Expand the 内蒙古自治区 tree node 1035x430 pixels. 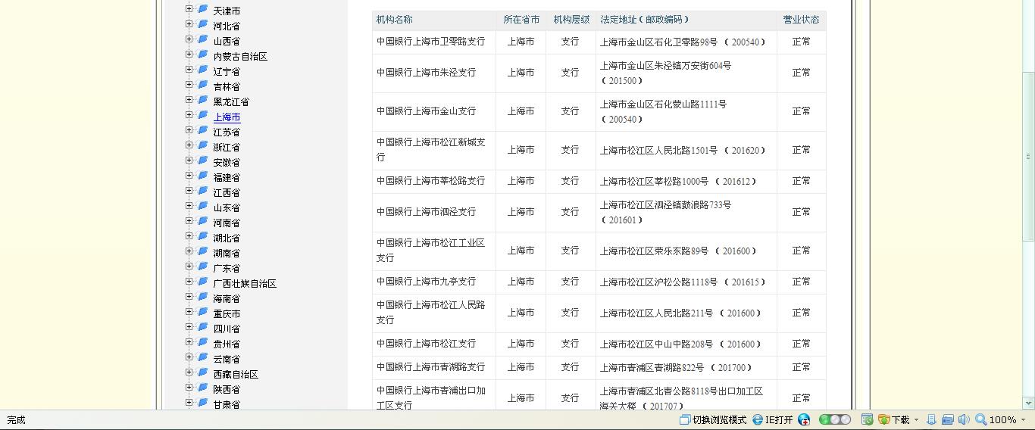(x=189, y=55)
